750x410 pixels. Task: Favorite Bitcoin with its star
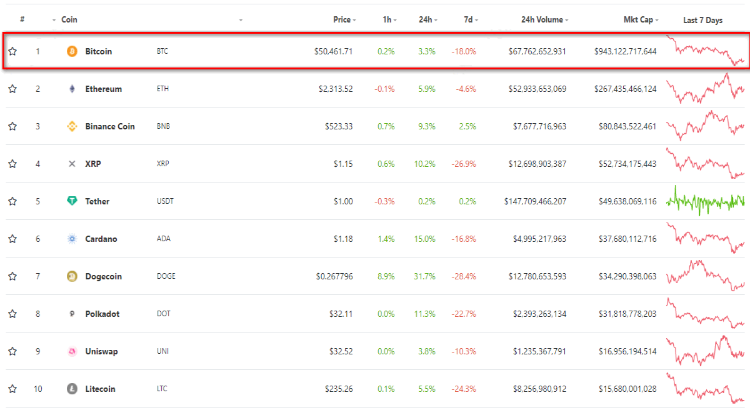(x=12, y=51)
